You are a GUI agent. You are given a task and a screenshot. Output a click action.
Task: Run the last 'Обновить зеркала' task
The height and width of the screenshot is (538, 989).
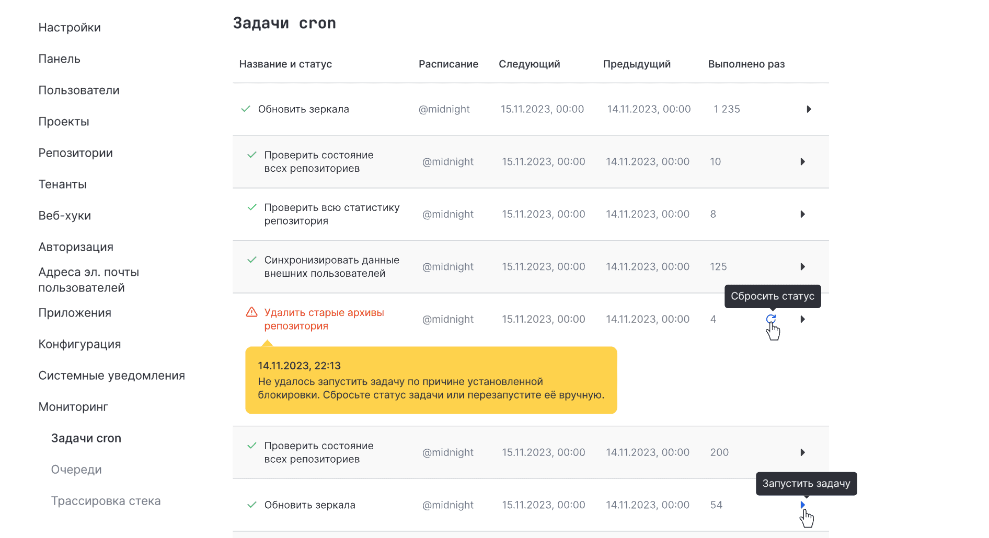click(802, 505)
